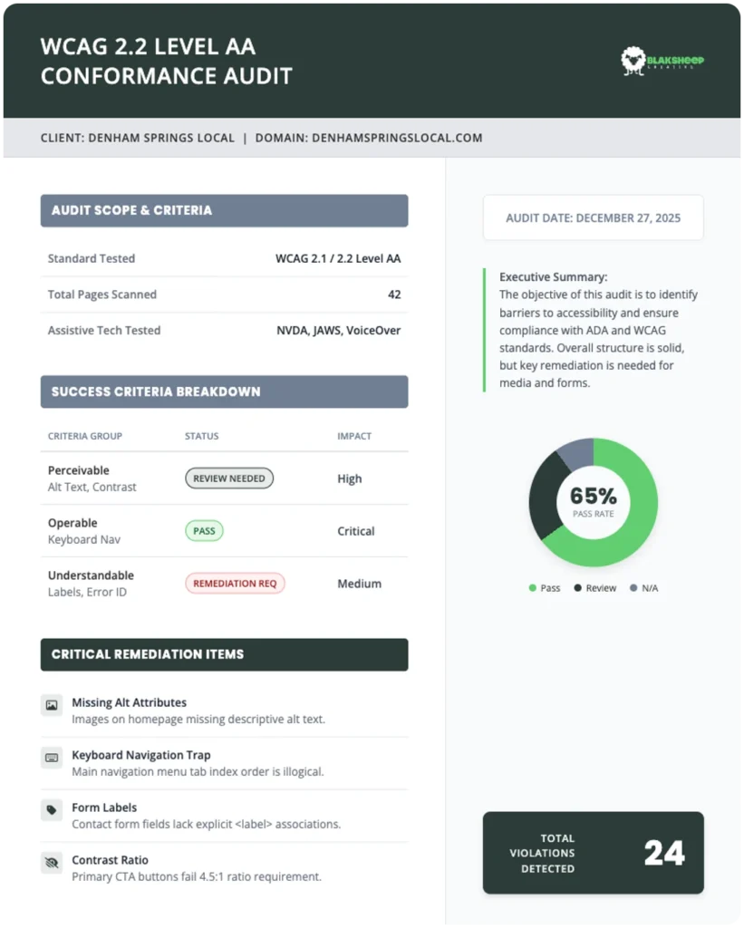
Task: Click the Assistive Tech Tested label
Action: (x=104, y=330)
